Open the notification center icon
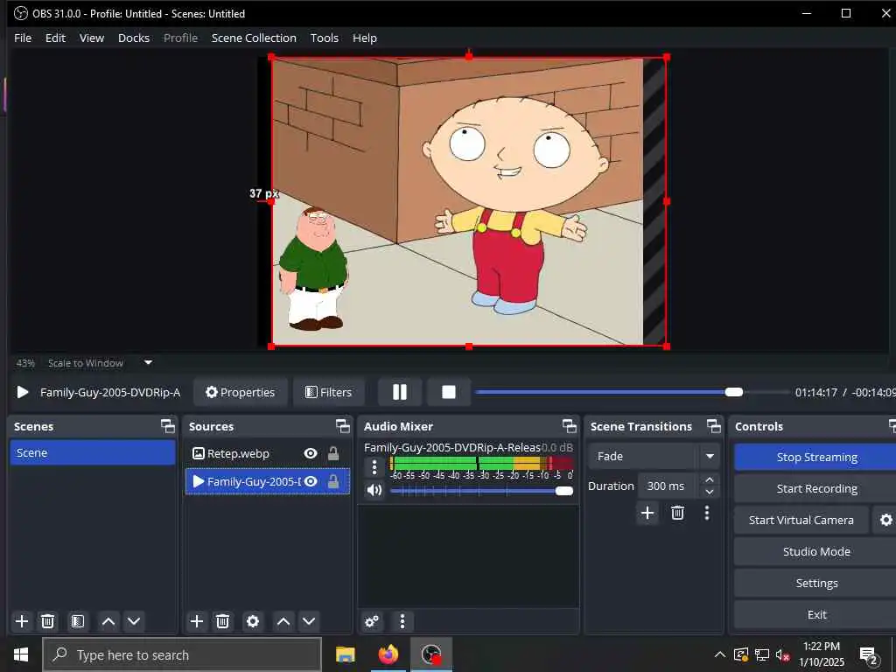896x672 pixels. point(869,655)
